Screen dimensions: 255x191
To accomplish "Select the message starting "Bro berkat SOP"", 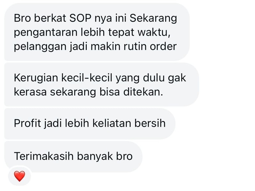I will pos(97,32).
